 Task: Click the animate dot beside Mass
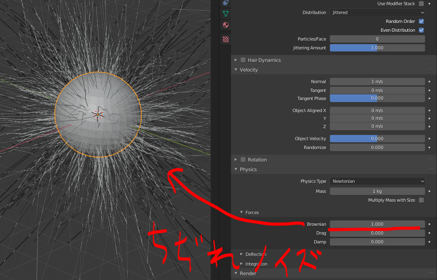429,191
